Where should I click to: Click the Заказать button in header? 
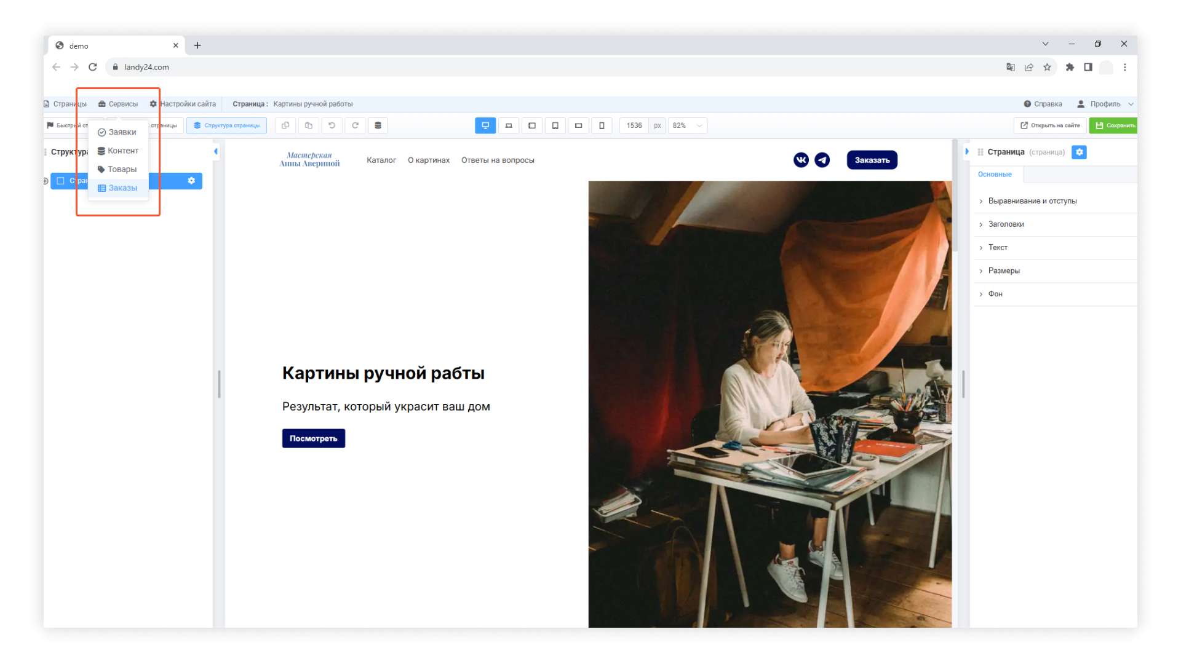click(872, 160)
